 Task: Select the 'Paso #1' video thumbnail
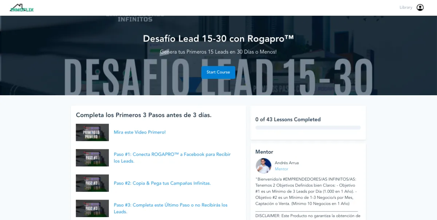tap(92, 158)
